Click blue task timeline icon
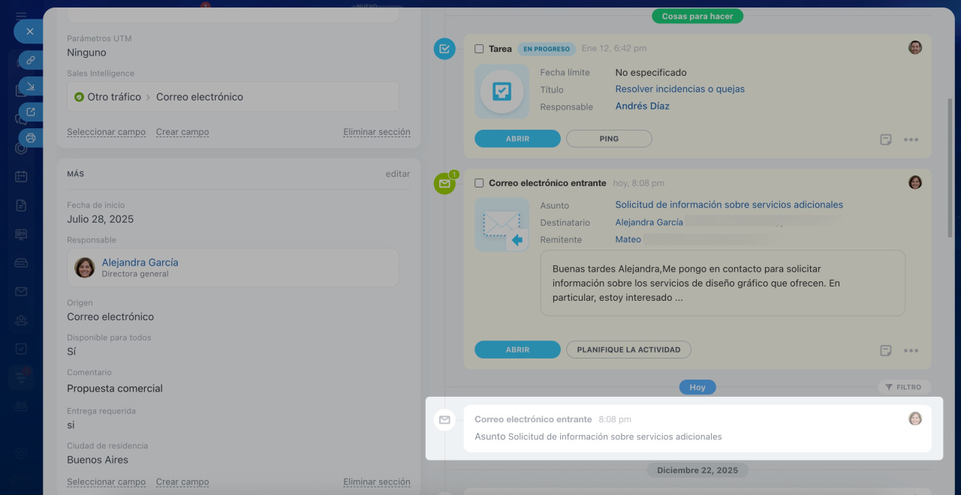The image size is (961, 495). click(444, 49)
